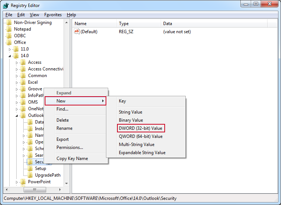281x205 pixels.
Task: Click the Non-Driver Signing folder icon
Action: [9, 22]
